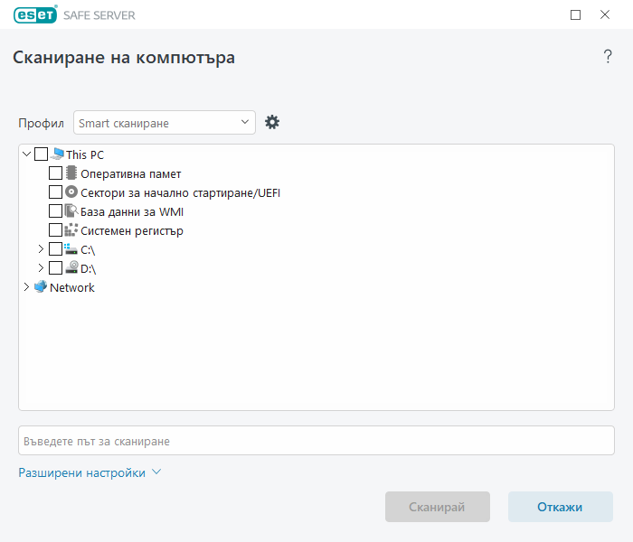633x542 pixels.
Task: Expand the Network tree node
Action: coord(25,287)
